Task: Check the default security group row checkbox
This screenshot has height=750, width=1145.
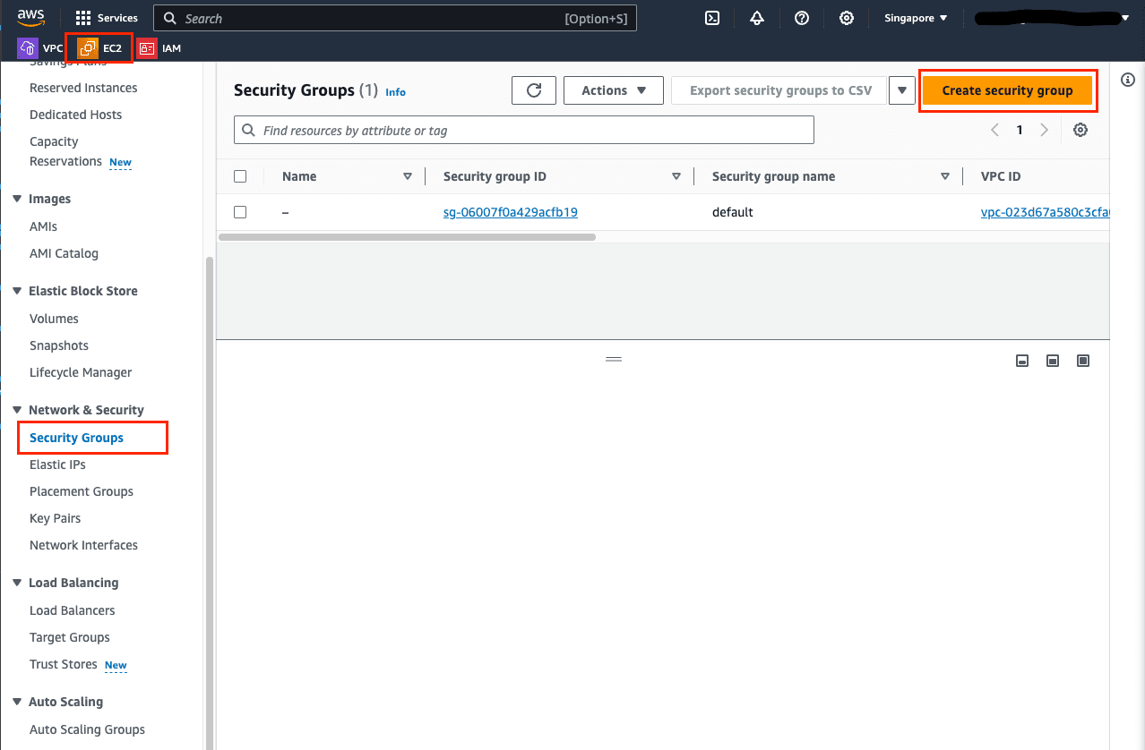Action: [240, 212]
